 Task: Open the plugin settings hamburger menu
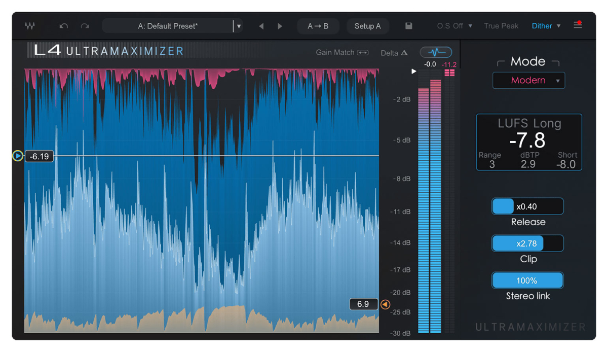pos(578,25)
